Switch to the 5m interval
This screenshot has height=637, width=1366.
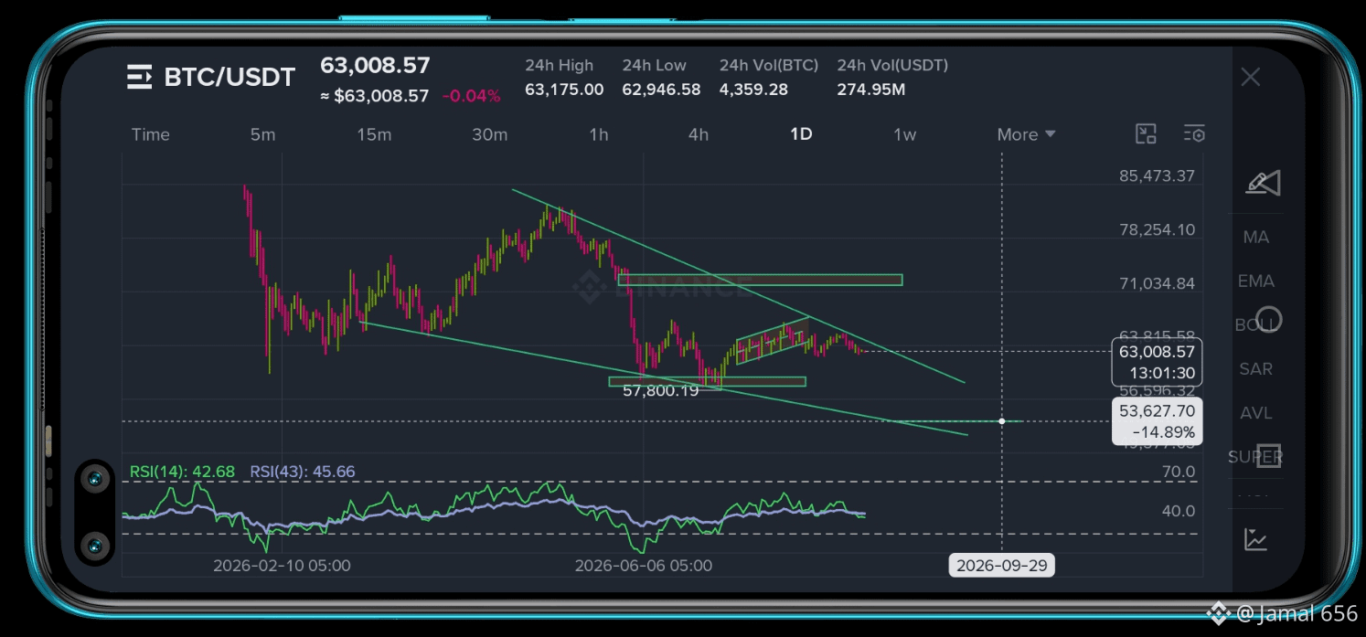tap(262, 134)
